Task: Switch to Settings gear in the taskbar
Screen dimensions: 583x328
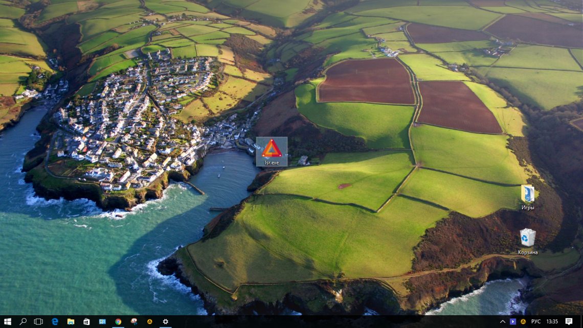Action: pyautogui.click(x=165, y=322)
